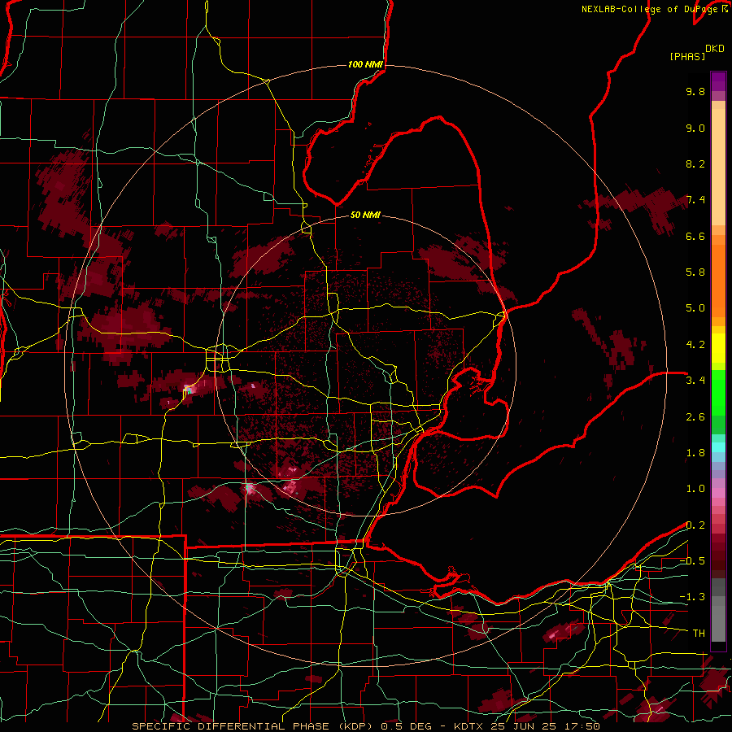732x732 pixels.
Task: Pick the cyan segment of the color bar
Action: [718, 447]
